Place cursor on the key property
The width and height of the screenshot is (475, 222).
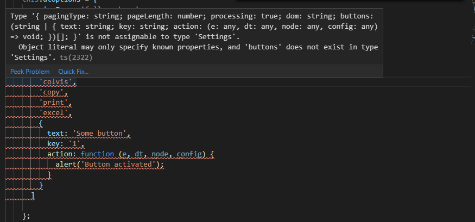(54, 144)
